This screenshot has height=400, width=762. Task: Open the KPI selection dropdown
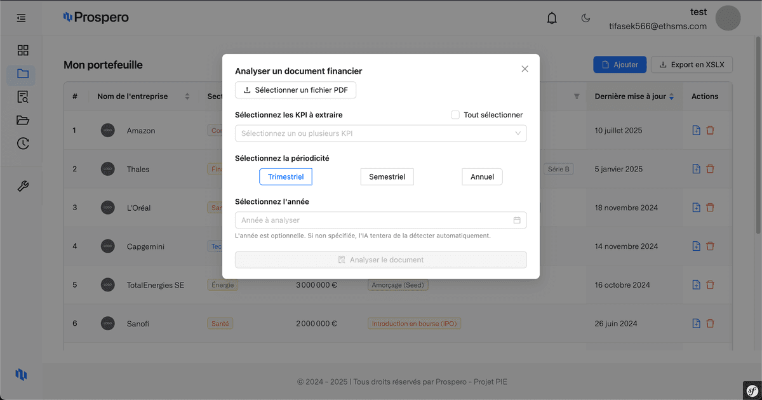tap(381, 133)
